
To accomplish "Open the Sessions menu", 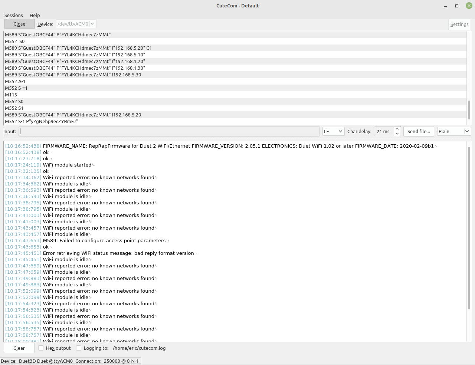I will coord(14,15).
